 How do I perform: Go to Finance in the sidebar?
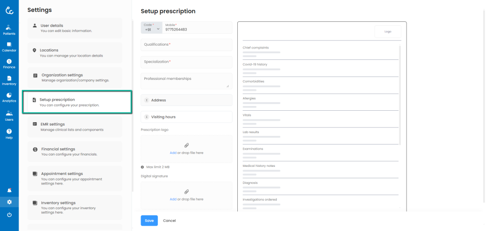[9, 64]
